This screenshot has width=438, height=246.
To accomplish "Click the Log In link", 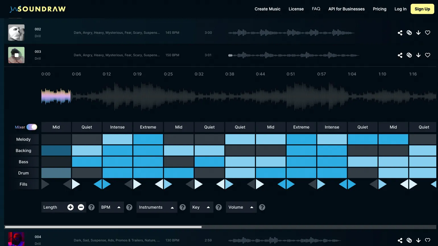I will pos(400,9).
